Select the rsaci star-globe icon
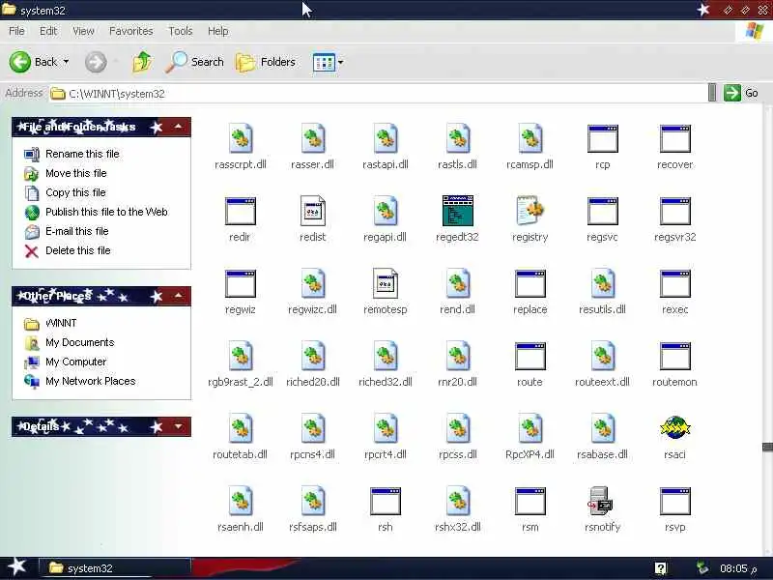This screenshot has width=773, height=580. pyautogui.click(x=674, y=428)
